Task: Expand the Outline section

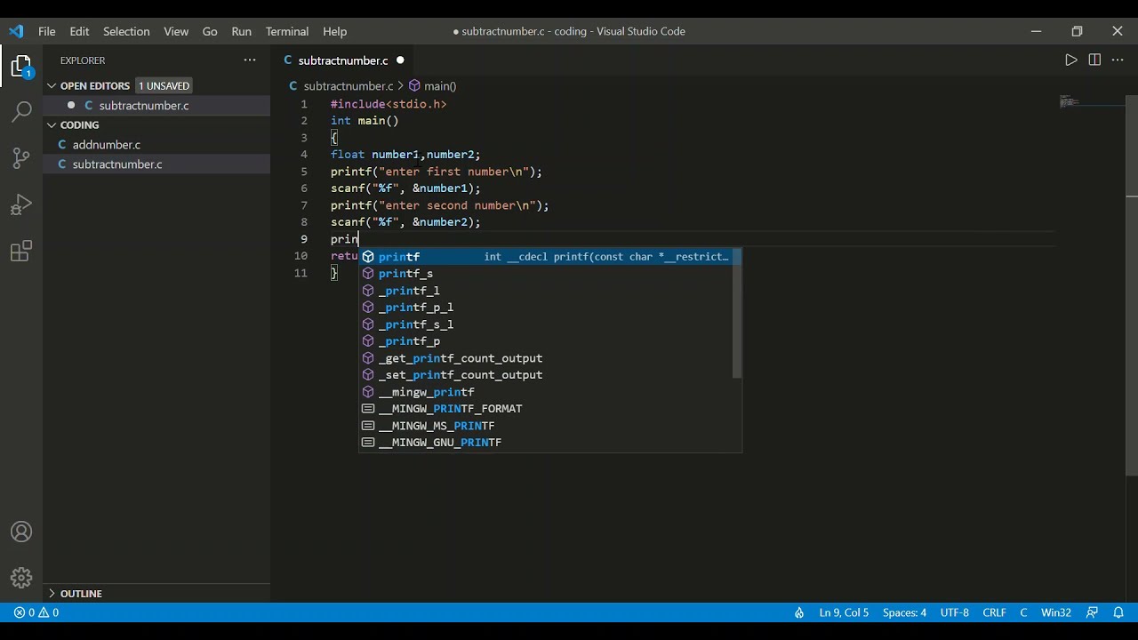Action: click(x=52, y=593)
